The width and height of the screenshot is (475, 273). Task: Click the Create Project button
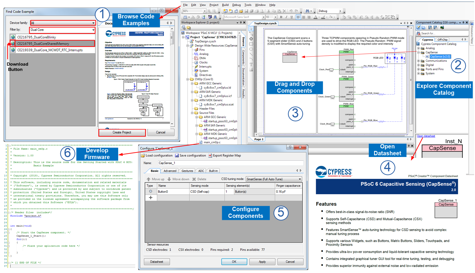[x=122, y=132]
